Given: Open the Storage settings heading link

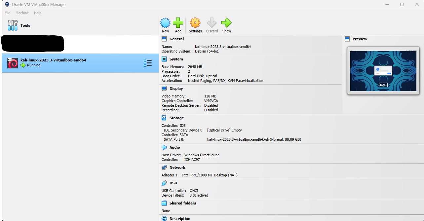Looking at the screenshot, I should (176, 118).
